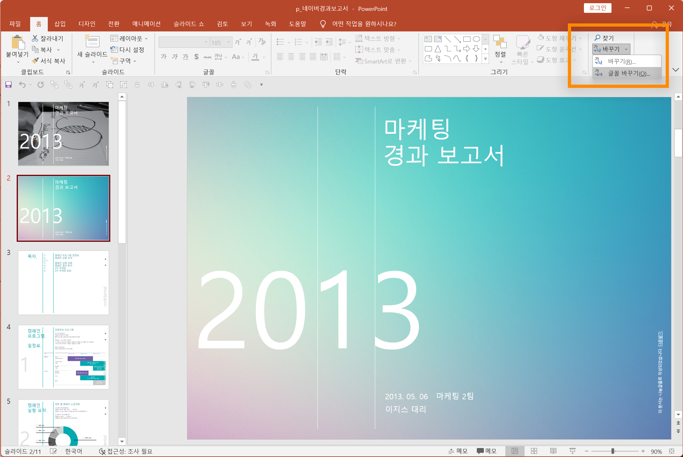This screenshot has height=457, width=683.
Task: Open the Insert (삽입) tab
Action: pyautogui.click(x=60, y=24)
